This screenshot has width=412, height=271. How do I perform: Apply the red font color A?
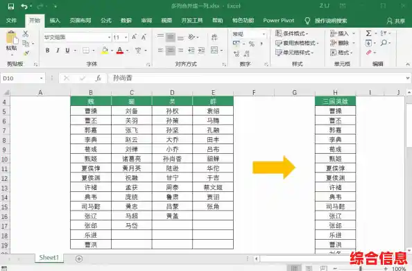pos(120,51)
